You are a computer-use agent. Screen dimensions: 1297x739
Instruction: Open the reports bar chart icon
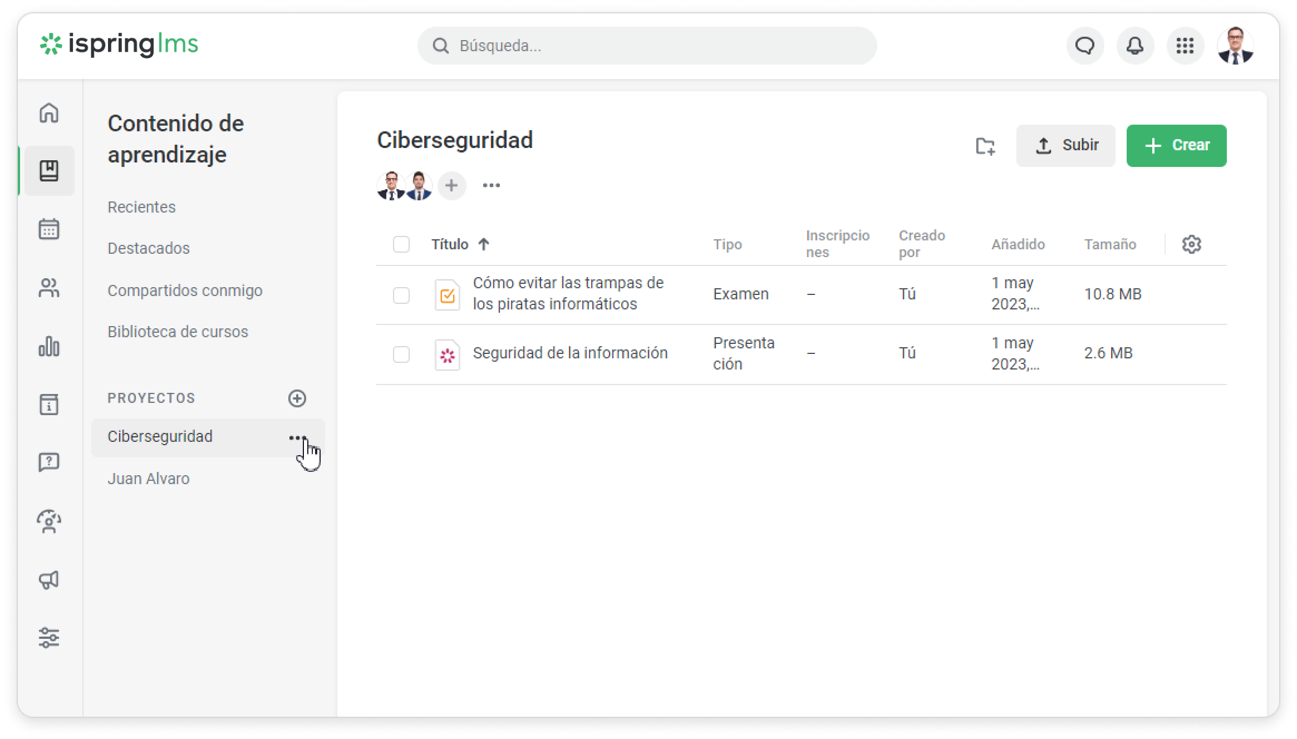pos(49,346)
